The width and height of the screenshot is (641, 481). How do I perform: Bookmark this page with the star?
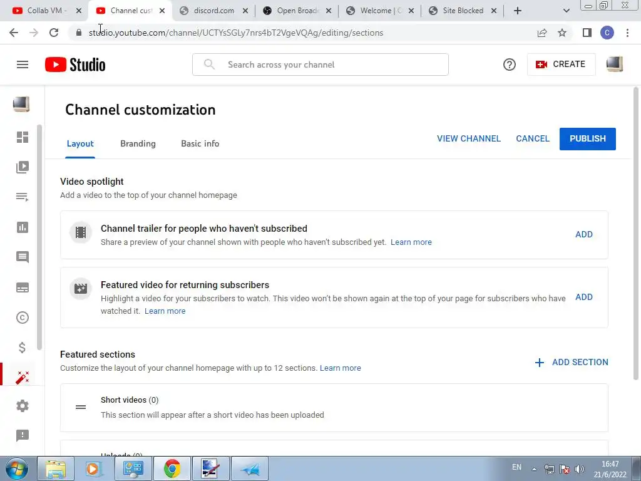click(x=562, y=33)
